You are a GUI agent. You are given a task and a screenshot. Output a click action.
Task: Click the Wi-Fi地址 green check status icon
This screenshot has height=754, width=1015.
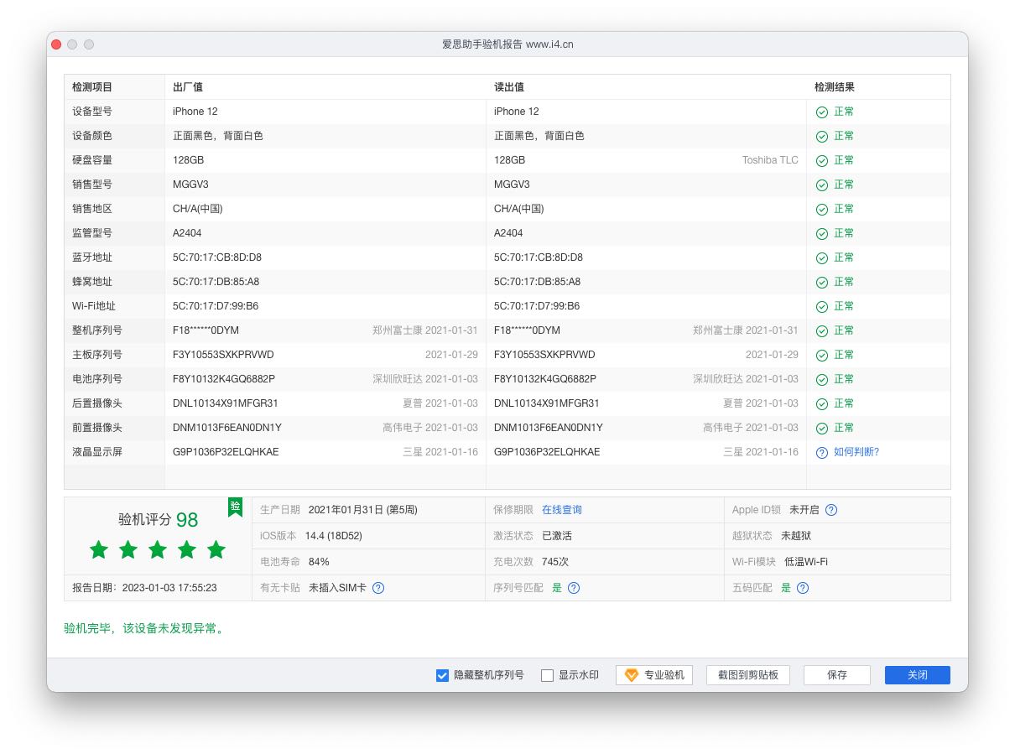point(822,306)
